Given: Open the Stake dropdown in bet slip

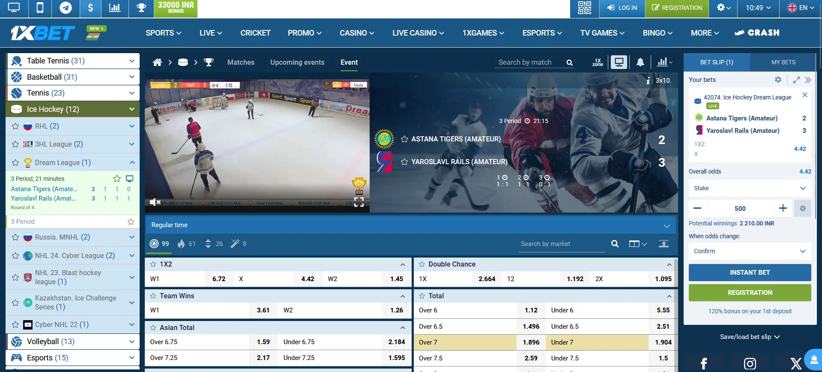Looking at the screenshot, I should point(750,188).
